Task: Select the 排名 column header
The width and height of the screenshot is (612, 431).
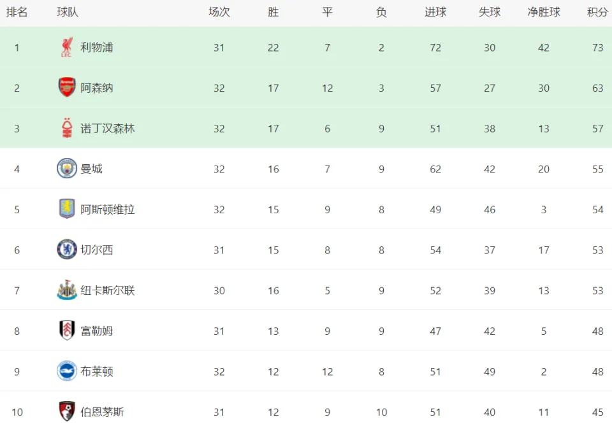Action: point(17,12)
